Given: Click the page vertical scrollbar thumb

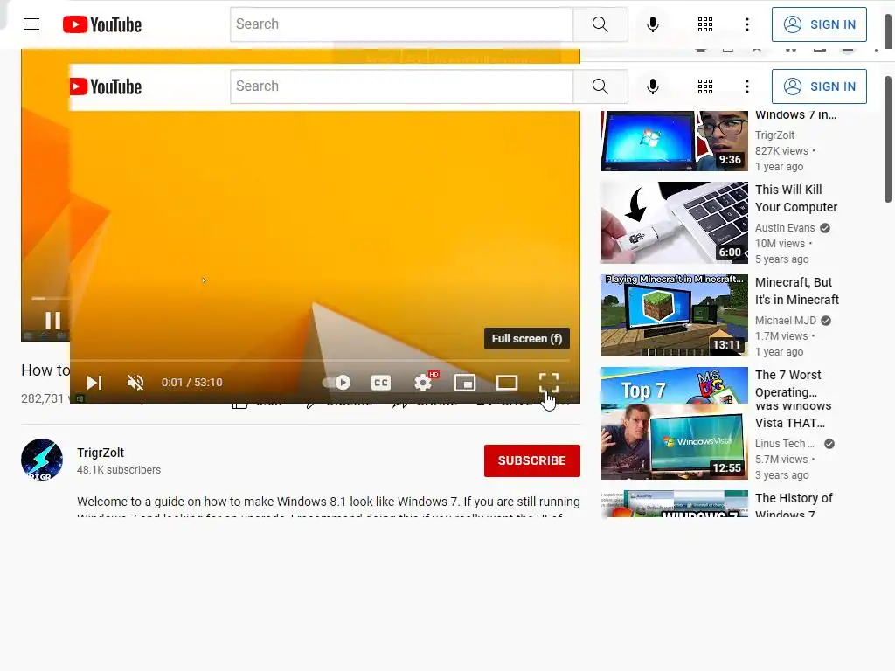Looking at the screenshot, I should click(888, 139).
